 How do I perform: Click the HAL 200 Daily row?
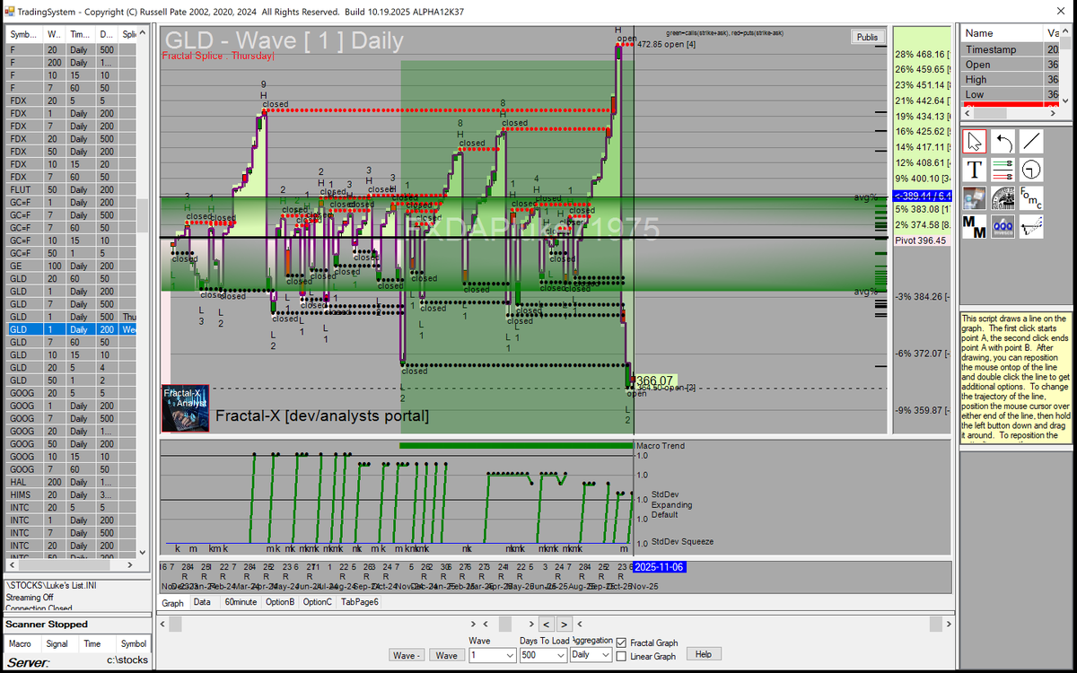click(71, 483)
